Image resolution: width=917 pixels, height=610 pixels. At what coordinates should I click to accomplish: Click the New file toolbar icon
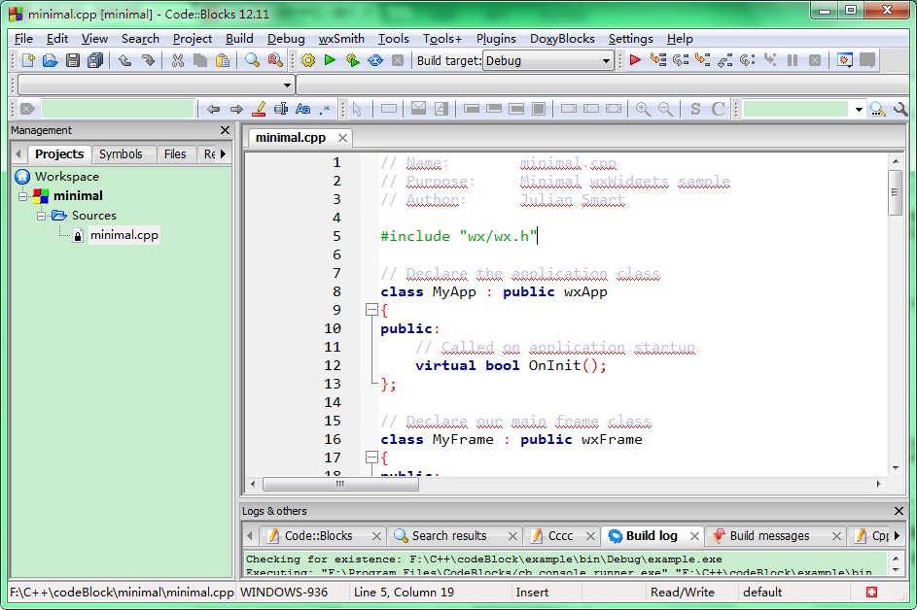pos(28,60)
